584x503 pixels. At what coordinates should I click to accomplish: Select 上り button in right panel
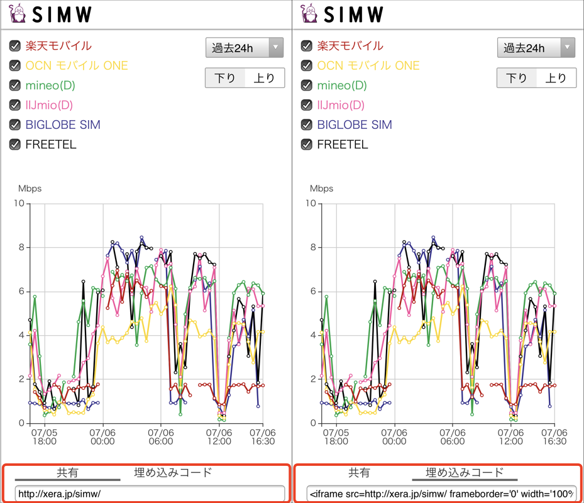tap(556, 78)
